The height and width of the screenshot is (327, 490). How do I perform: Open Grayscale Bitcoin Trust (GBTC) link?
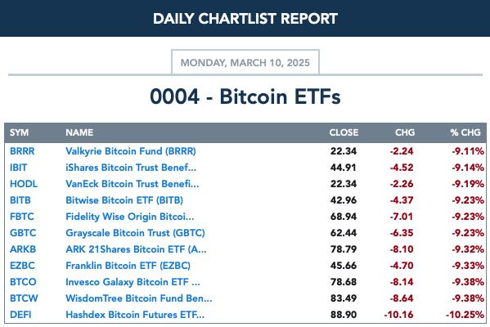point(135,233)
